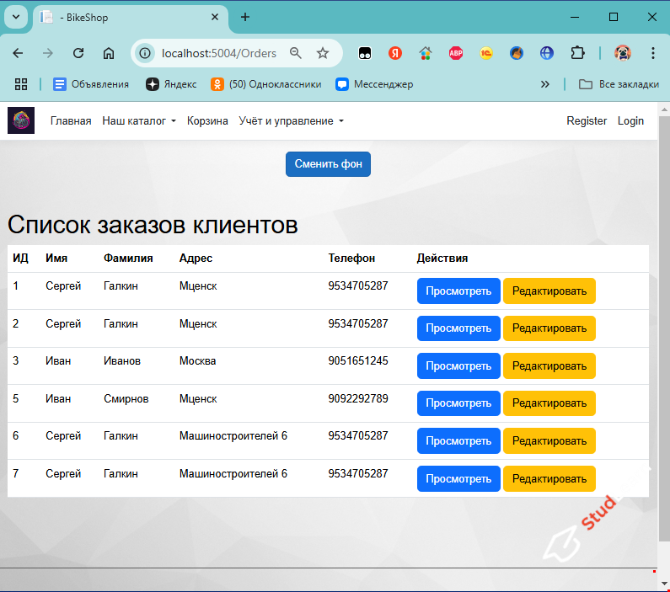Open the tab search chevron

pos(17,17)
